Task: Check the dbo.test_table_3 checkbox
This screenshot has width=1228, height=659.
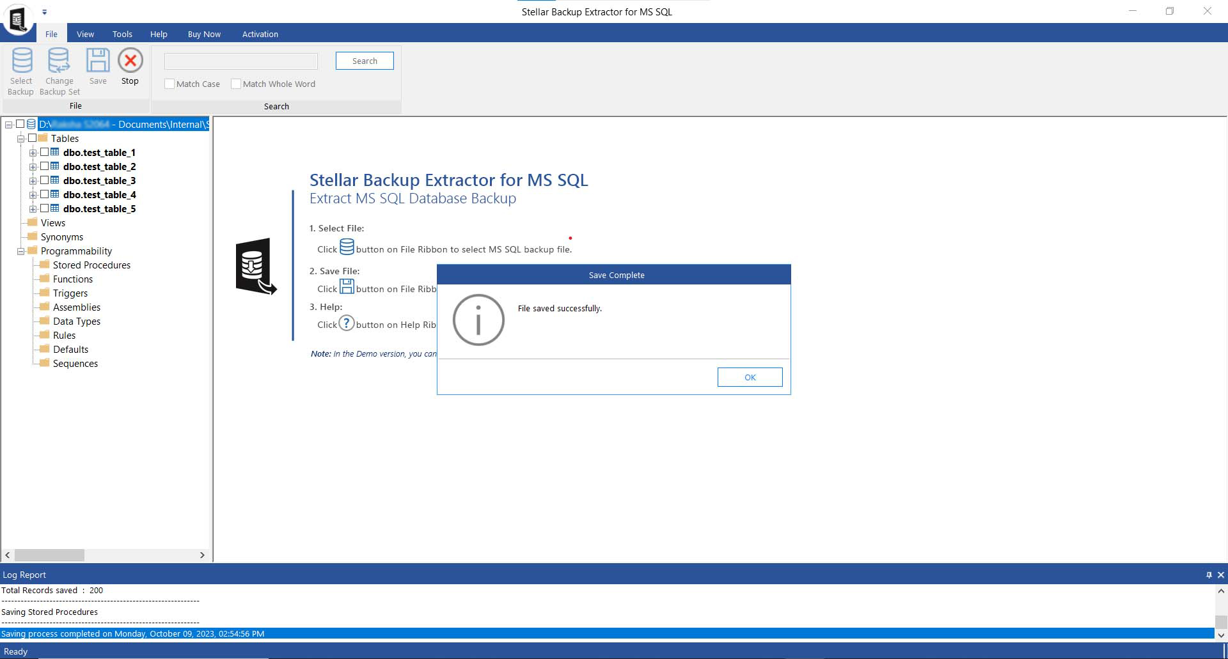Action: 44,180
